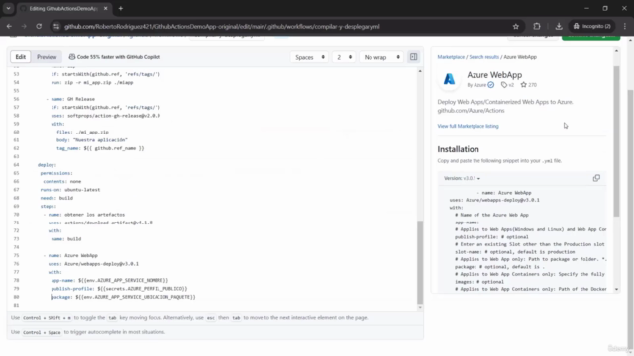Click the verified badge next to By Azure

point(491,85)
